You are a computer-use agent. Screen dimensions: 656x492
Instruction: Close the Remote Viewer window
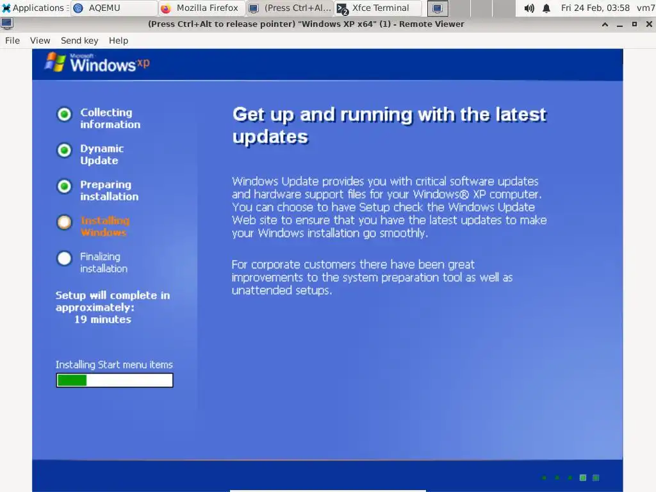coord(649,24)
